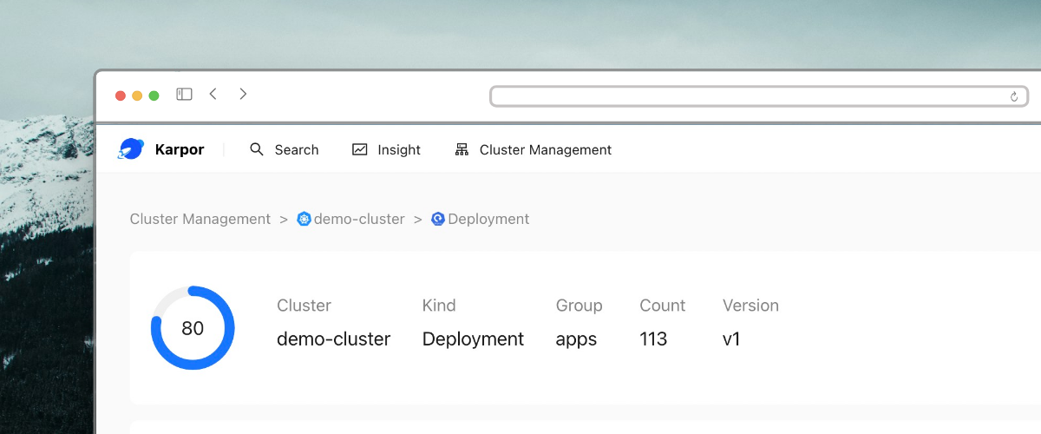Click the Deployment breadcrumb text
The width and height of the screenshot is (1041, 434).
(x=488, y=219)
